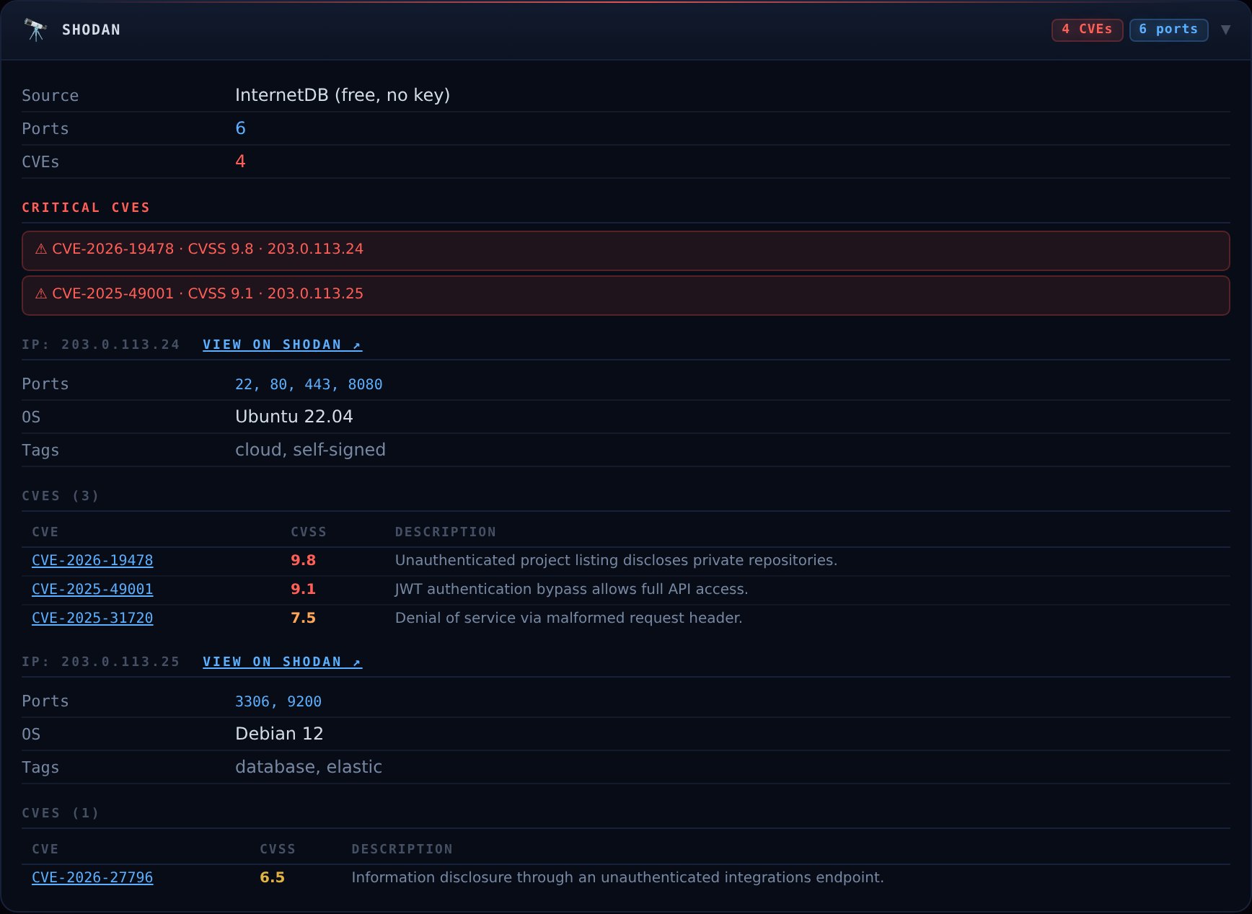Click the 7.5 CVSS score
The width and height of the screenshot is (1252, 914).
pyautogui.click(x=304, y=618)
